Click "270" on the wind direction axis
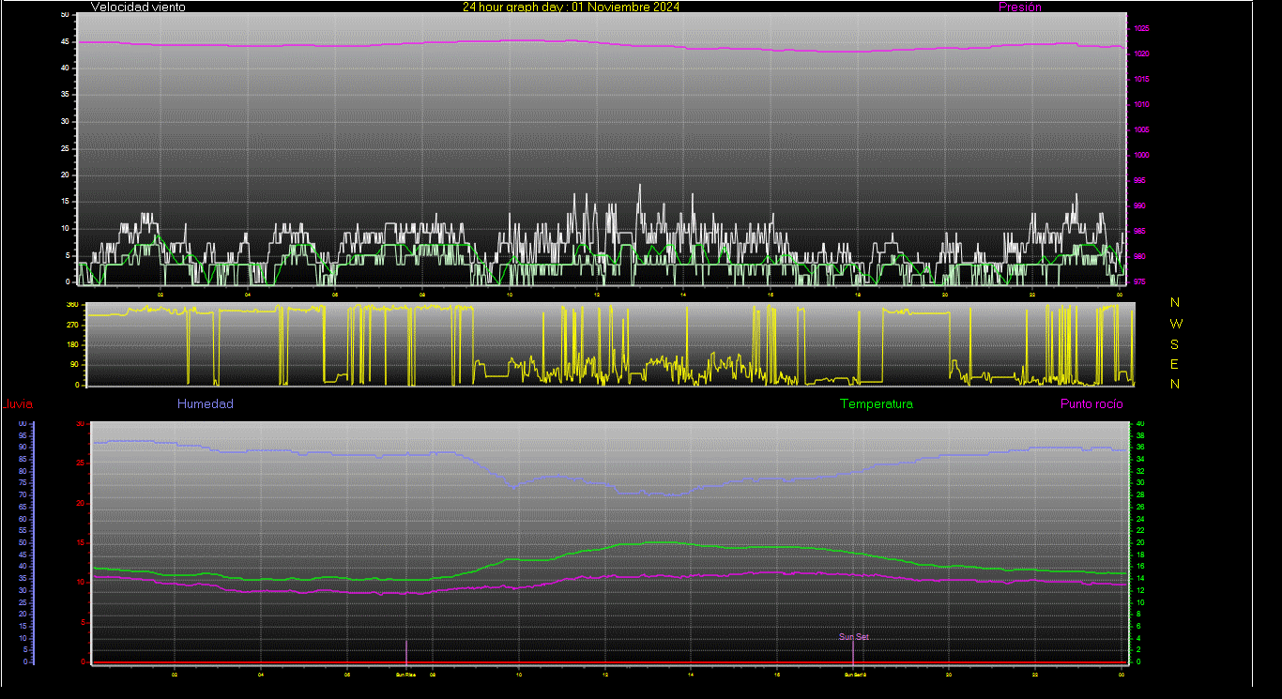The height and width of the screenshot is (699, 1282). (x=72, y=325)
